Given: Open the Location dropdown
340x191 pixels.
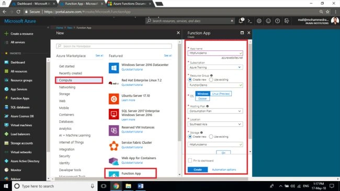Looking at the screenshot, I should tap(216, 124).
